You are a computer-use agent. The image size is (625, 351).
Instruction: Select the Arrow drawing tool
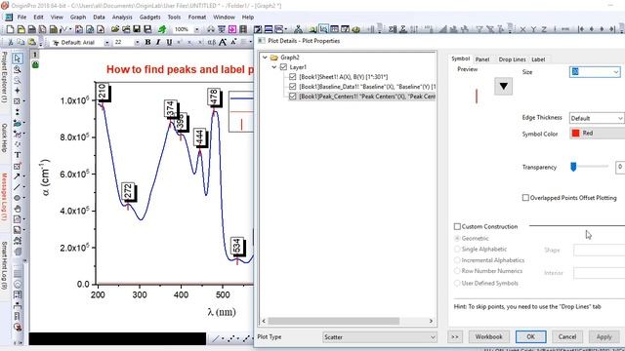point(18,176)
